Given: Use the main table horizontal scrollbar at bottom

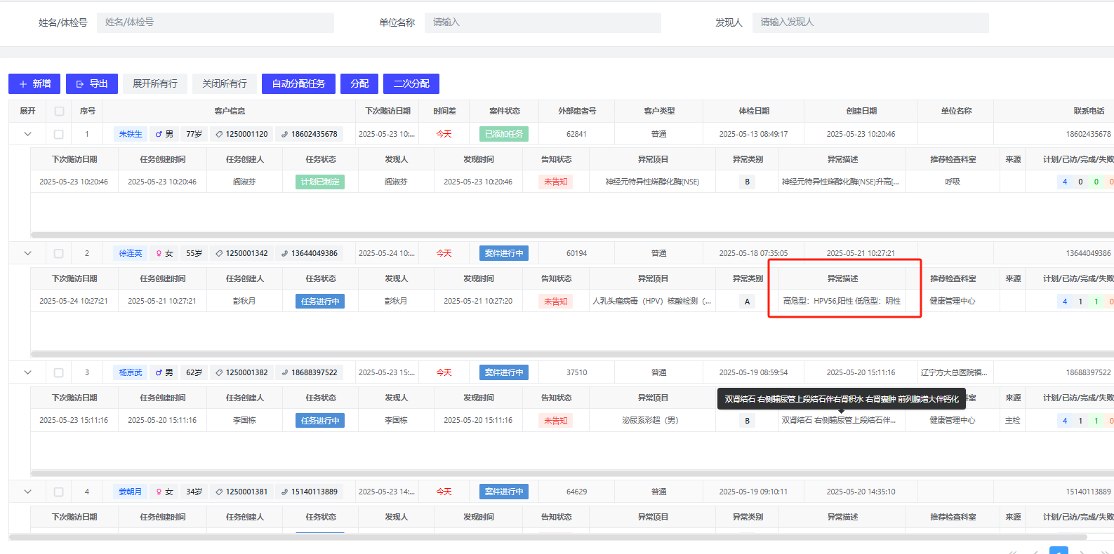Looking at the screenshot, I should tap(548, 537).
